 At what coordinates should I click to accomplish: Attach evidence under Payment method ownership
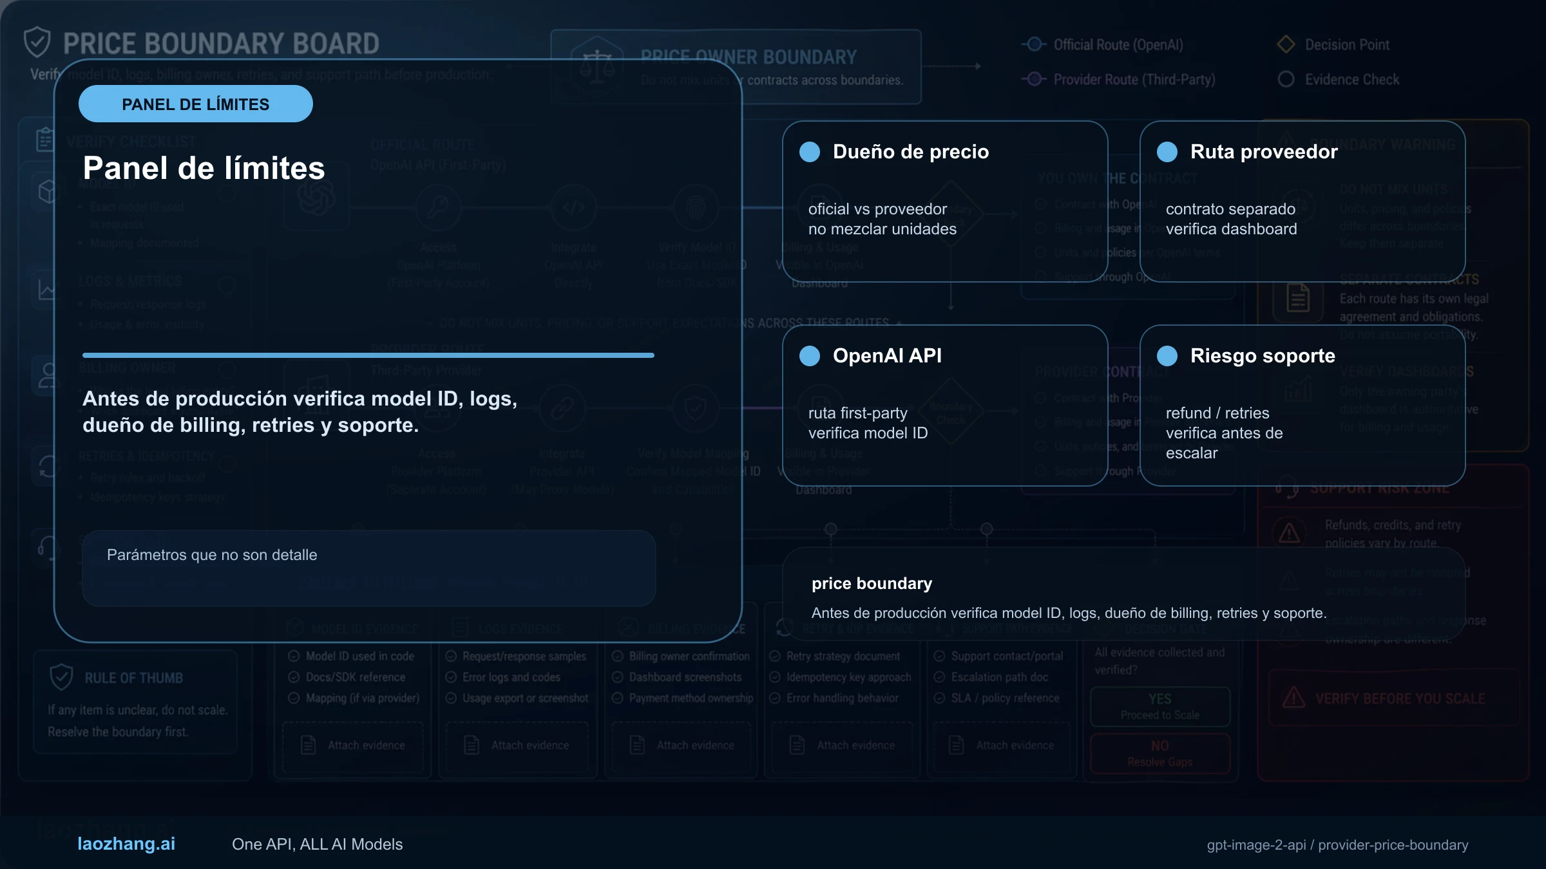(x=682, y=745)
